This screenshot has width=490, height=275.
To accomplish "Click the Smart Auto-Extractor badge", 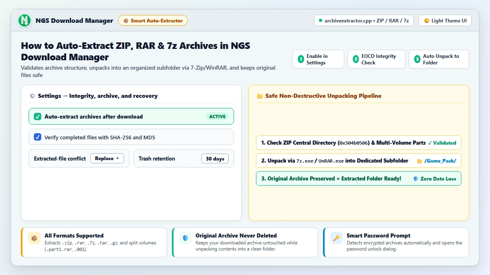I will pos(153,20).
